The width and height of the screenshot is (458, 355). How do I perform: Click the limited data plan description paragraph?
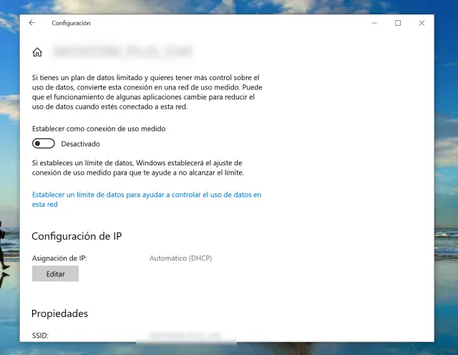pyautogui.click(x=145, y=91)
